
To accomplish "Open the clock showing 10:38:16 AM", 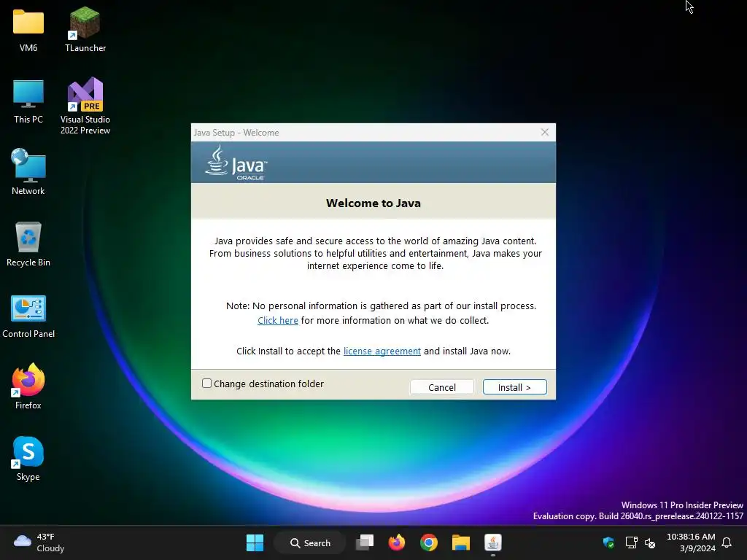I will coord(691,542).
